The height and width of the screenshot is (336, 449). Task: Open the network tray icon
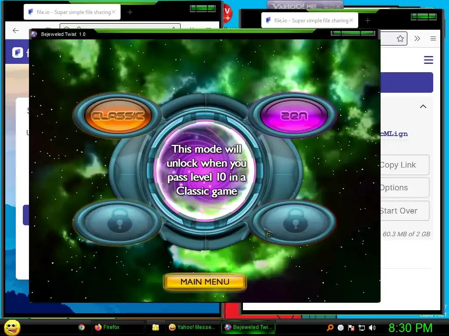point(362,328)
